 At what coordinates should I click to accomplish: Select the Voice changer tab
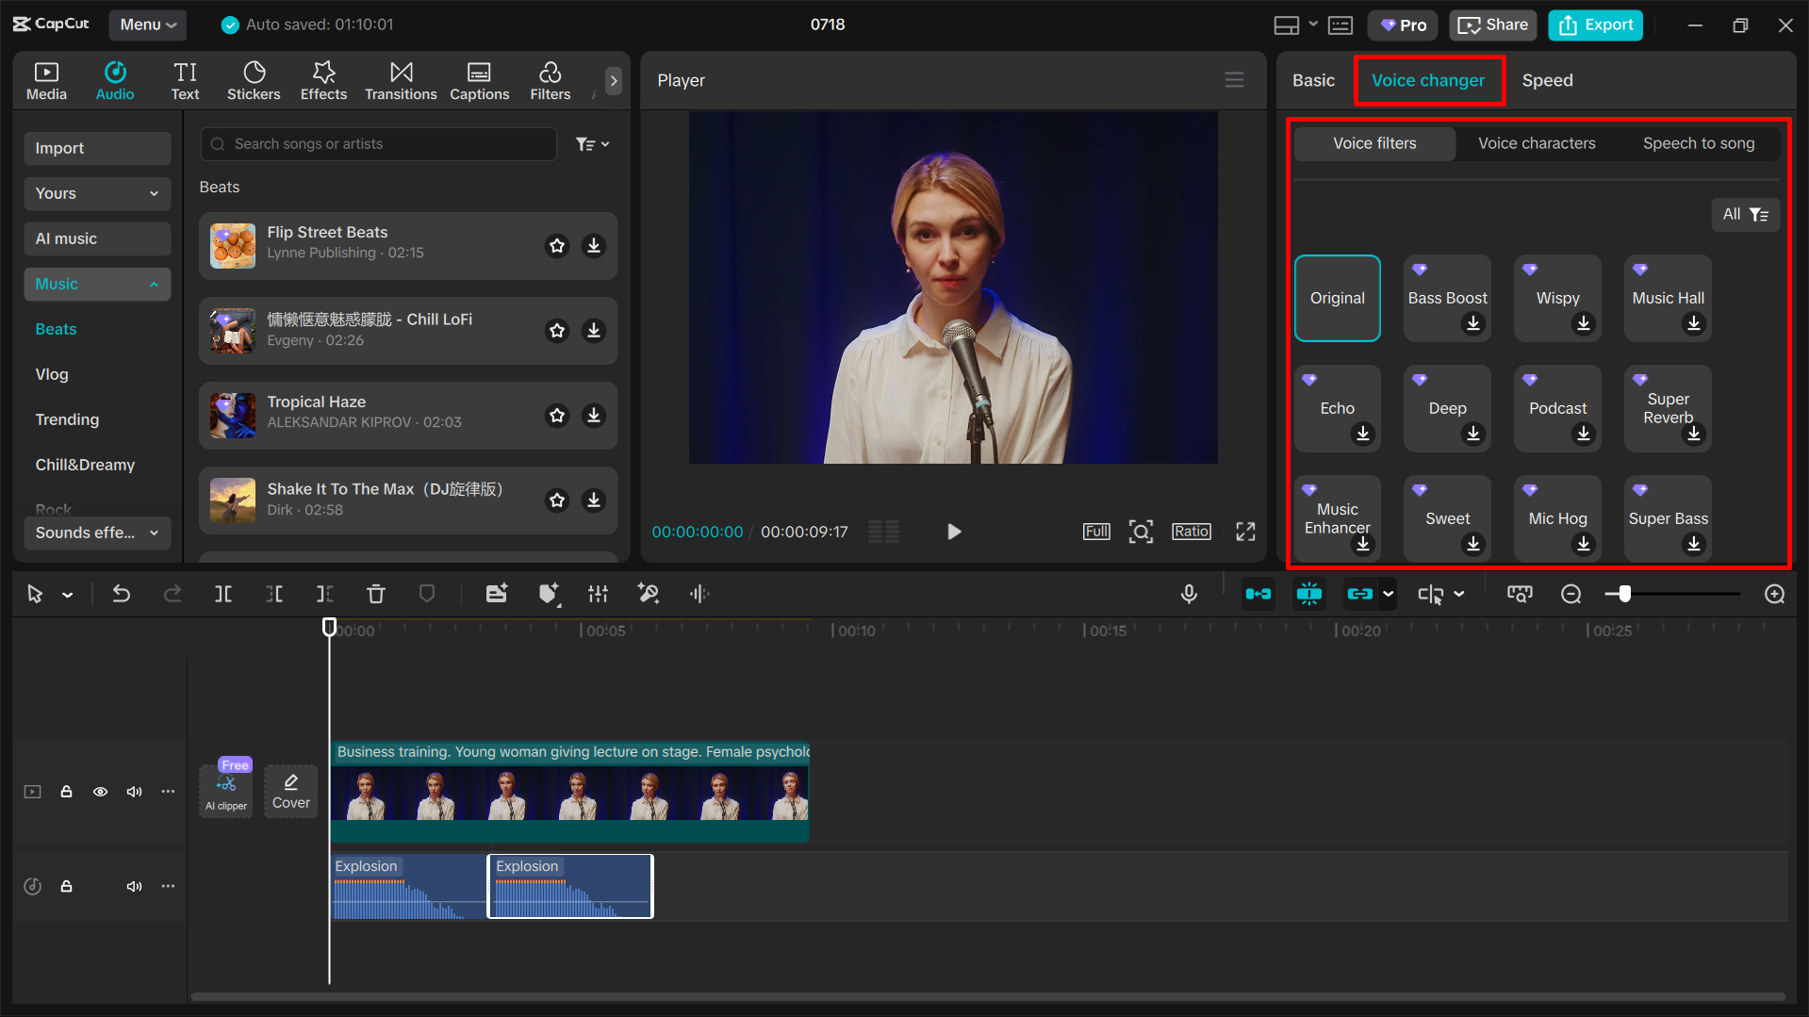pos(1427,81)
